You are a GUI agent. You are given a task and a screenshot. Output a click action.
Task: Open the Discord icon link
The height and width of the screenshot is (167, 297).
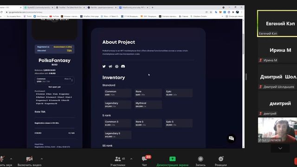pos(123,66)
